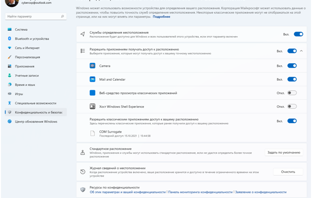Click the Хост Windows Shell Experience icon
The height and width of the screenshot is (198, 312).
click(92, 106)
